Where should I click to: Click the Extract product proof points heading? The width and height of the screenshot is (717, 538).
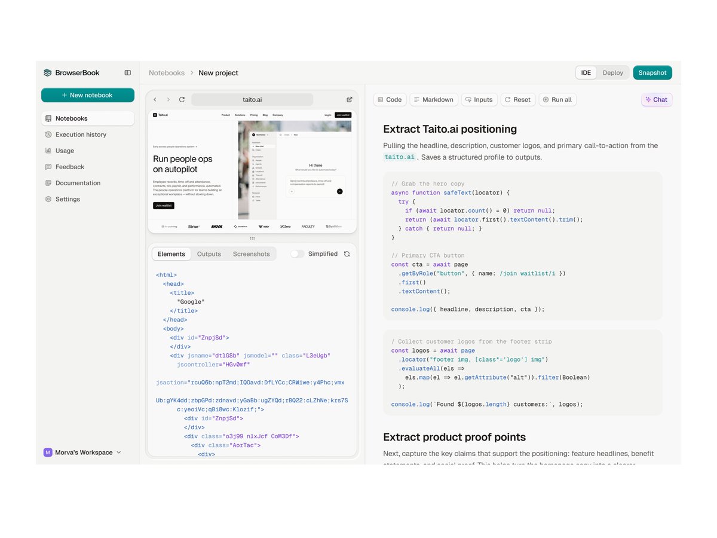(454, 437)
